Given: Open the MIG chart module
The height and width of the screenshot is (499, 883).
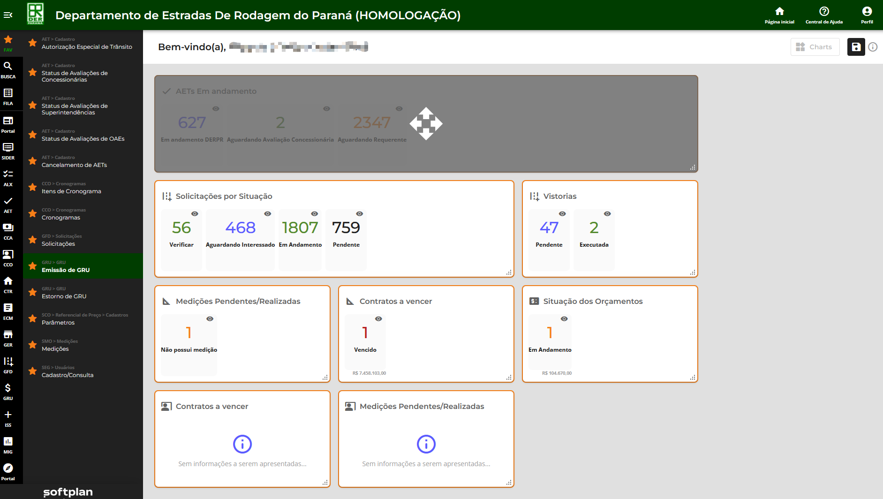Looking at the screenshot, I should (8, 445).
